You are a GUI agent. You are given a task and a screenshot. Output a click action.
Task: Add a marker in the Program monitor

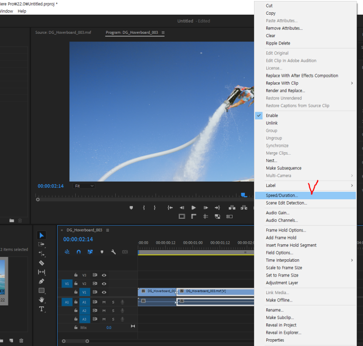[131, 208]
